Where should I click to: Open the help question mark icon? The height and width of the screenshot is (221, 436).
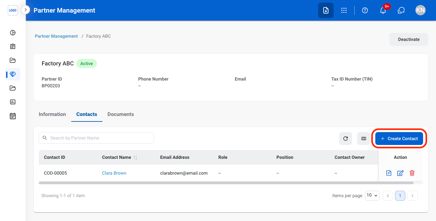coord(365,10)
